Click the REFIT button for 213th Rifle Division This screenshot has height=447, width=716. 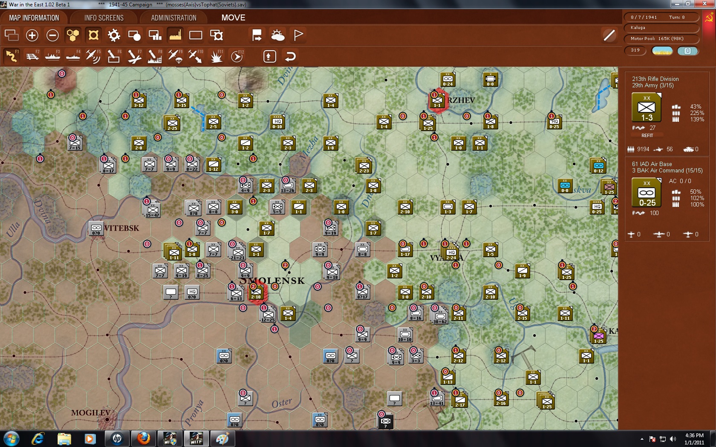pyautogui.click(x=647, y=135)
